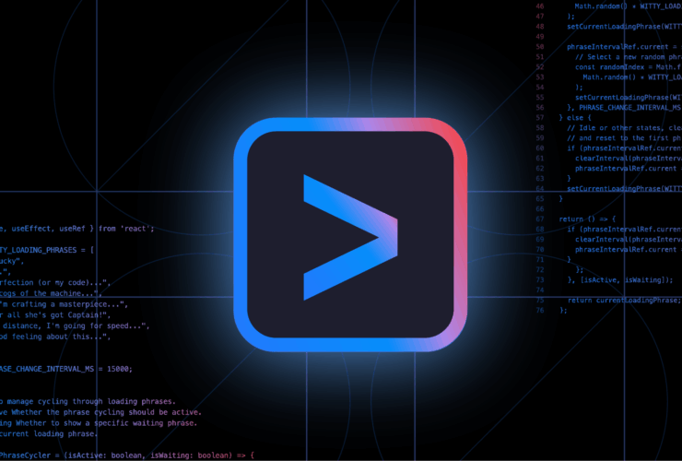The image size is (682, 461).
Task: Select "Whether to show a specific waiting phrase."
Action: (x=107, y=423)
